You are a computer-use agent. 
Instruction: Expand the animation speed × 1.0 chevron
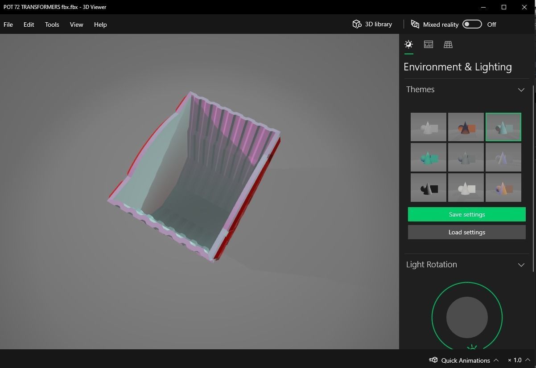[528, 360]
